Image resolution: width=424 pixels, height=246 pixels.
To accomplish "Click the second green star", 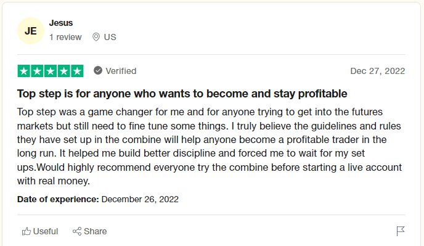I will tap(37, 71).
